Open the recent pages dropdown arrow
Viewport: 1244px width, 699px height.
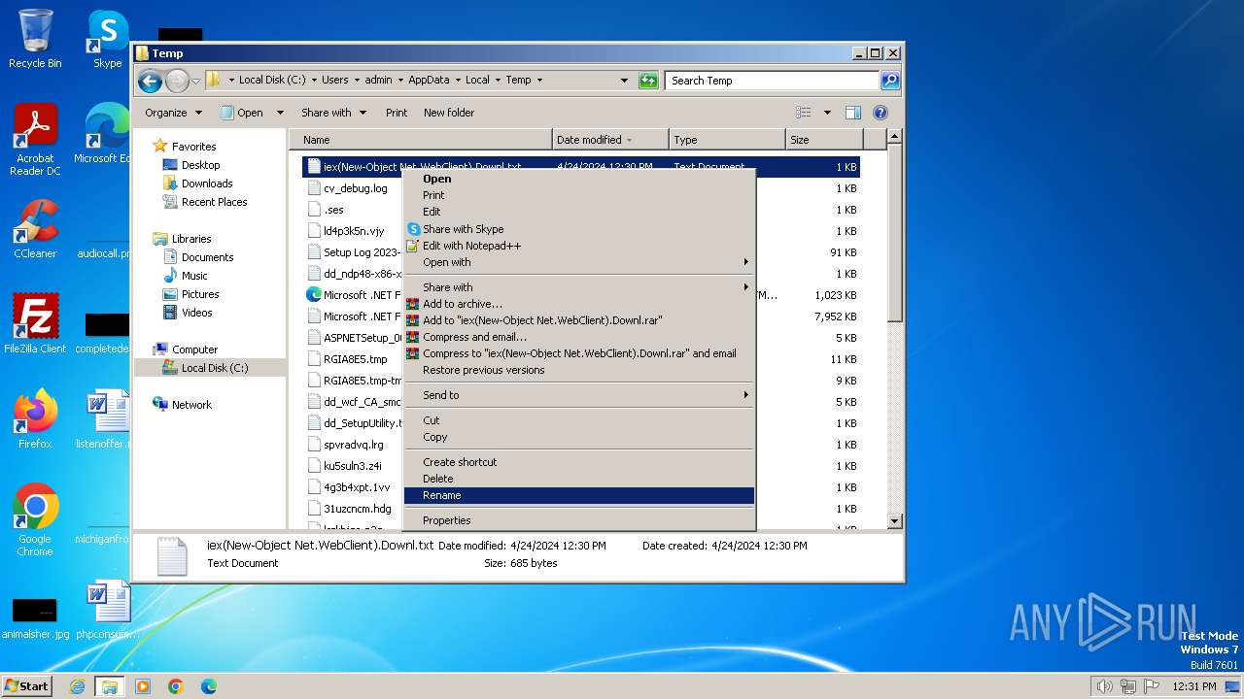pos(195,81)
